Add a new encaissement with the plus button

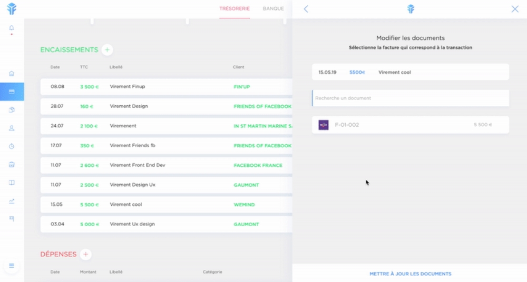coord(107,50)
